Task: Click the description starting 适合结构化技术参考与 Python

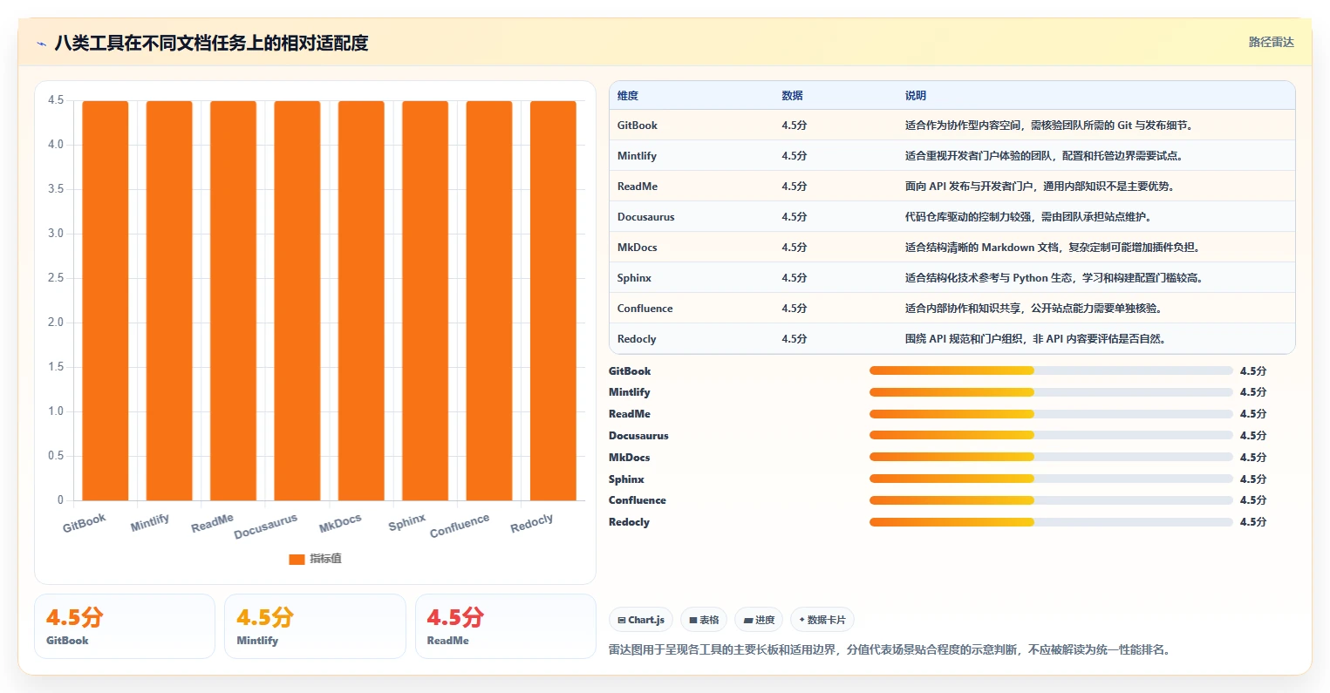Action: [x=1054, y=278]
